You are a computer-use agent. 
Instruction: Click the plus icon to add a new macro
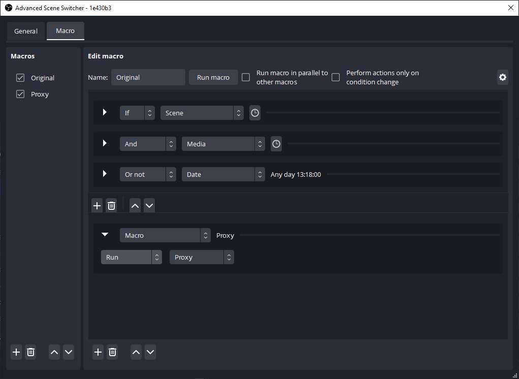[16, 352]
